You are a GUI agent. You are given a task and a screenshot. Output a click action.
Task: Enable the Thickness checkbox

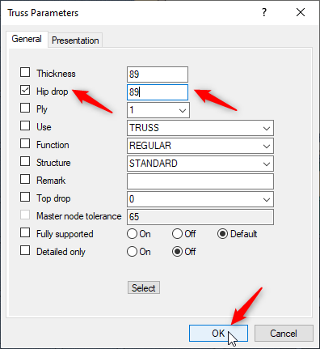pos(25,72)
